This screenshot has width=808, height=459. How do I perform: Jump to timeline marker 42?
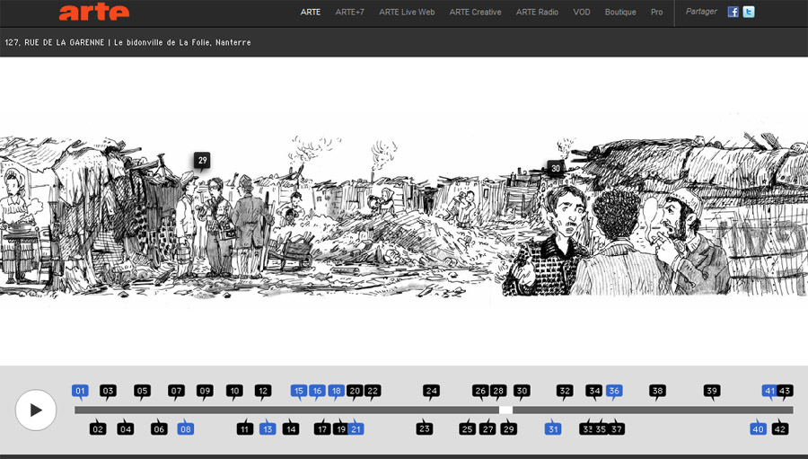click(780, 428)
